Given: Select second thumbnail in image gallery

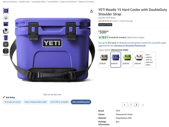Looking at the screenshot, I should [x=6, y=18].
